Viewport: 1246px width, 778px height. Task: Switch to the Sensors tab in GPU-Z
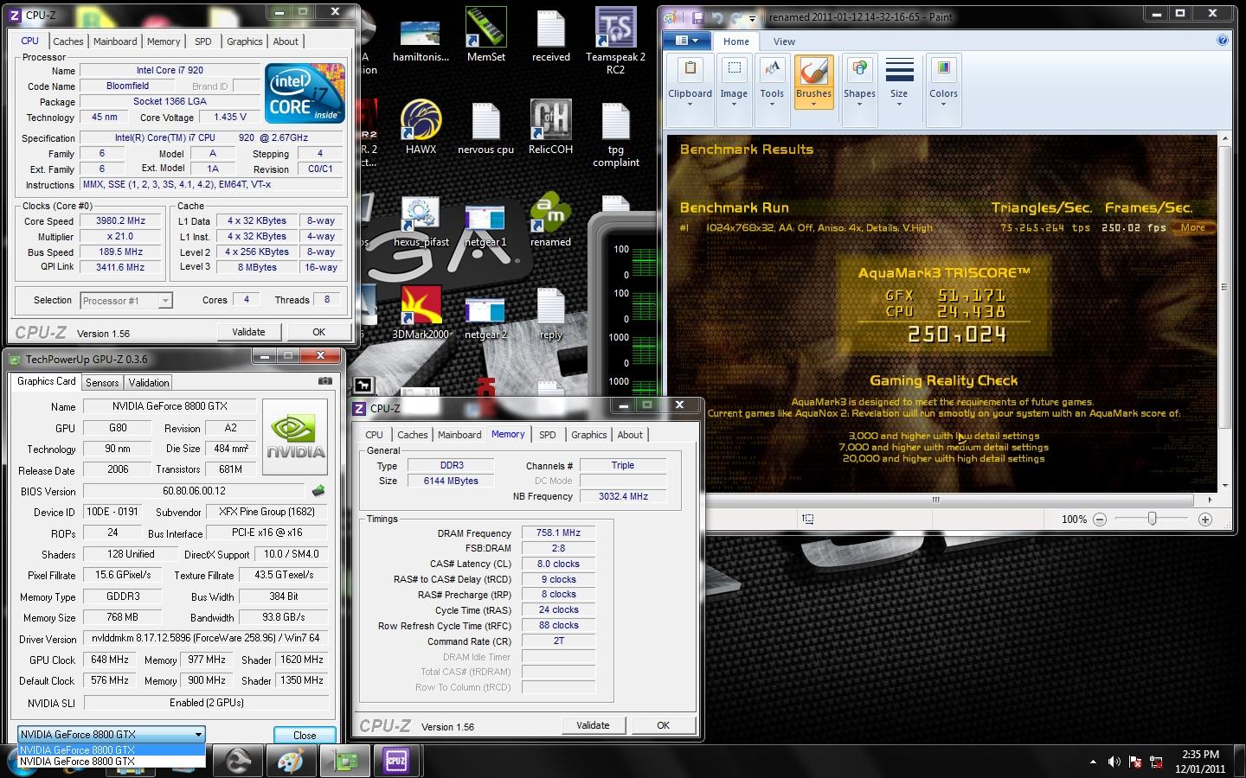(102, 382)
